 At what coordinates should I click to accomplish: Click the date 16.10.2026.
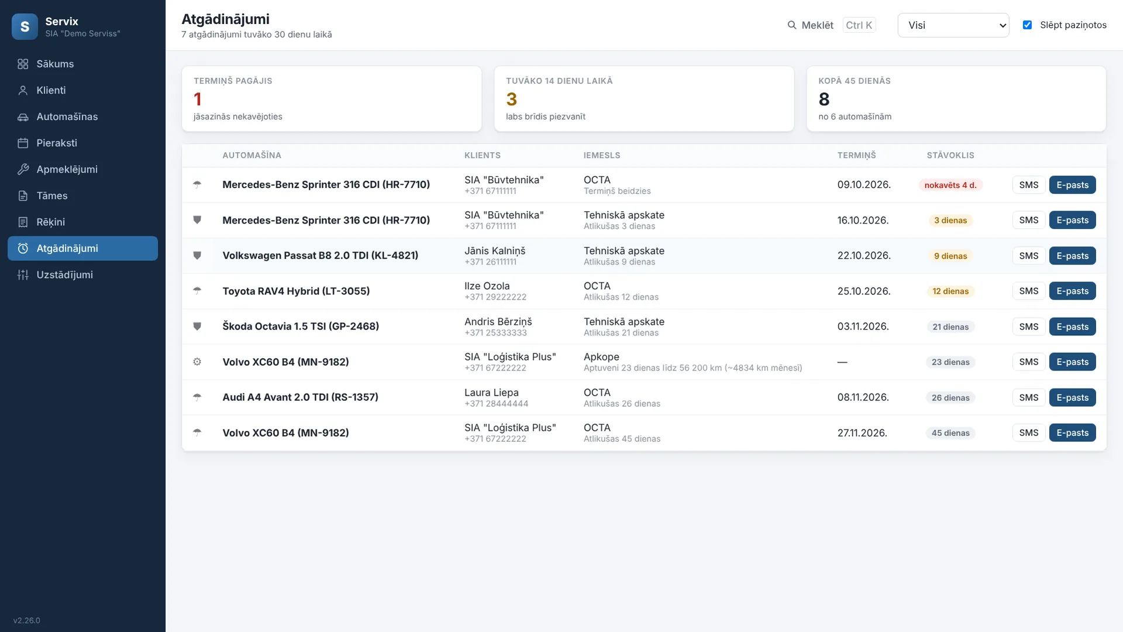click(863, 220)
